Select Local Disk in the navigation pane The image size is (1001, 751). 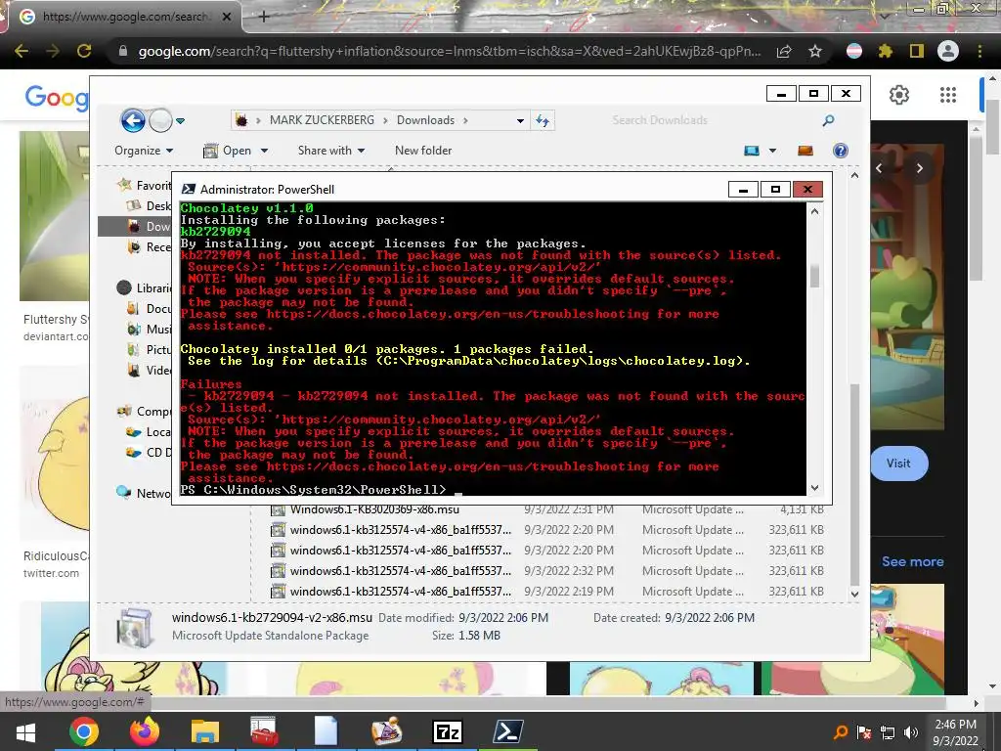coord(149,431)
